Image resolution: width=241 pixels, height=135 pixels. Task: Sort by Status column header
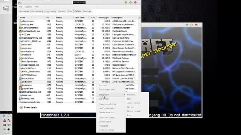point(64,18)
